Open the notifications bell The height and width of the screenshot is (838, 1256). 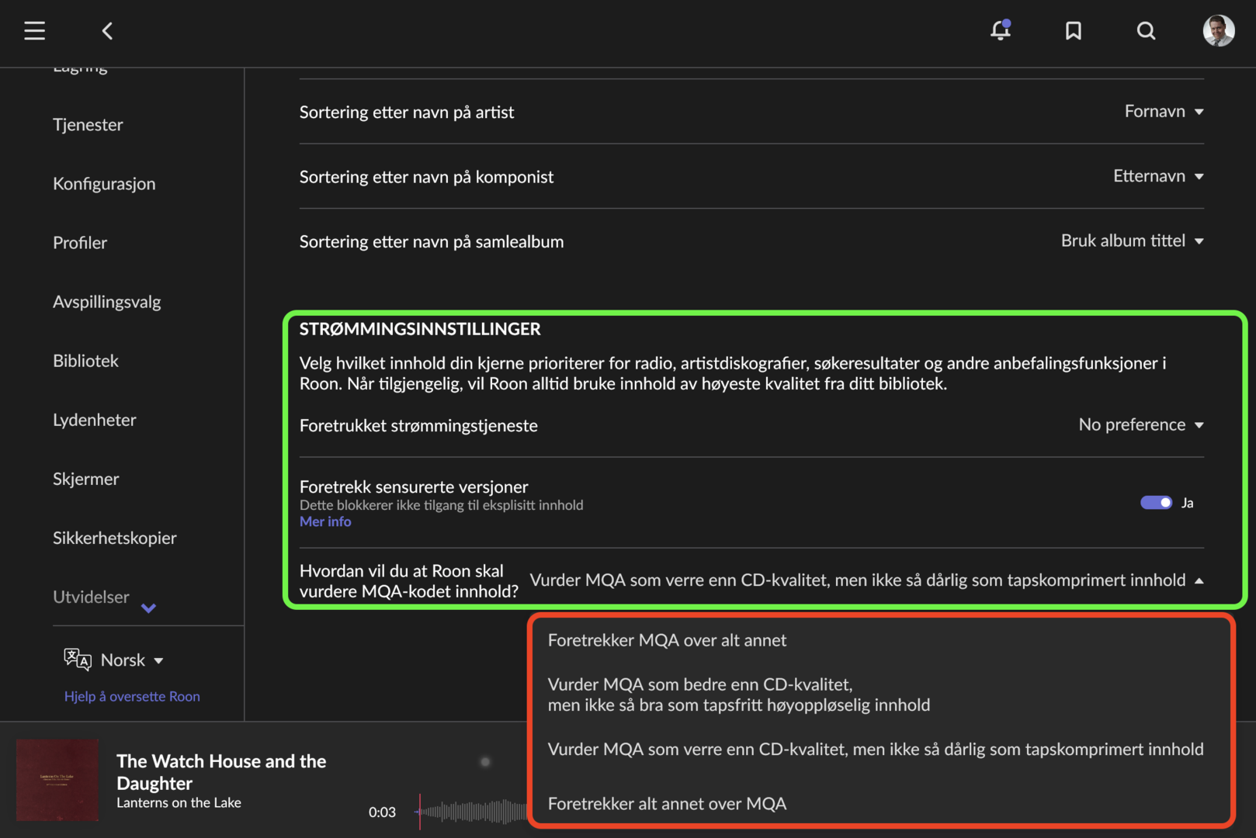1001,30
